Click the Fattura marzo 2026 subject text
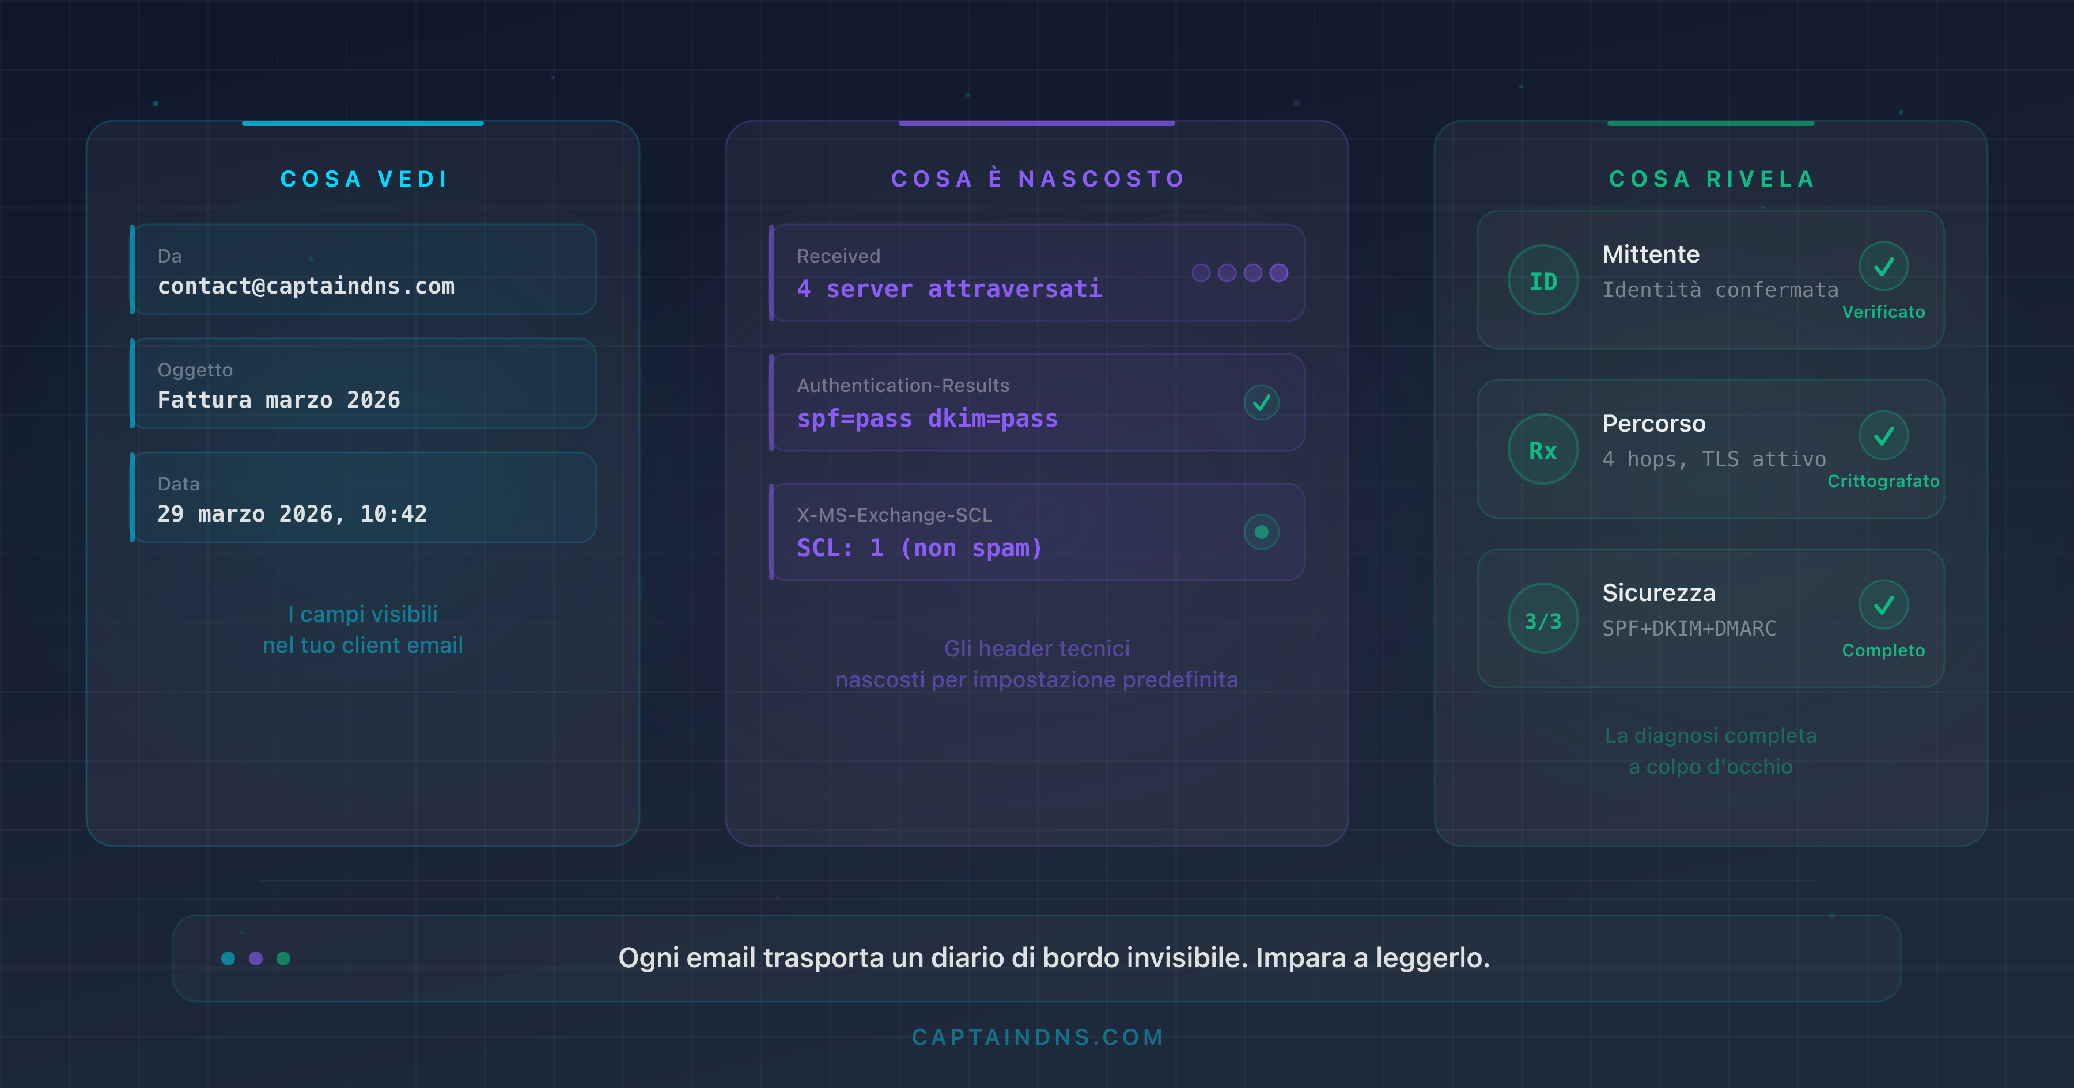Screen dimensions: 2074x1088 point(279,399)
